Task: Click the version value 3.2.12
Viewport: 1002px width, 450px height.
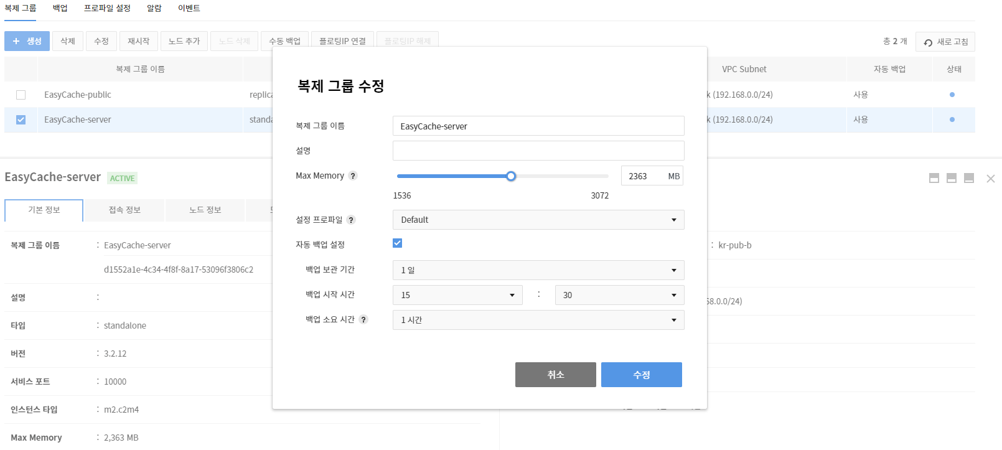Action: coord(115,354)
